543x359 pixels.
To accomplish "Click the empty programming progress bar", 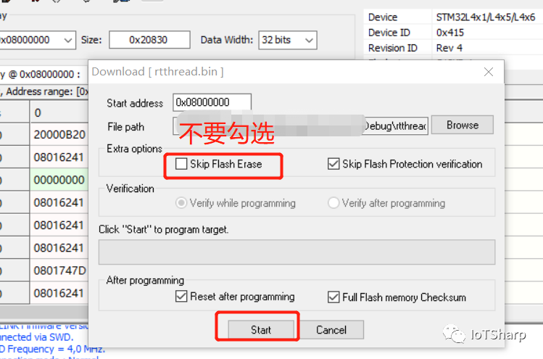I will 297,252.
